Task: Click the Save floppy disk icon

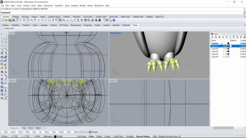Action: (10, 20)
